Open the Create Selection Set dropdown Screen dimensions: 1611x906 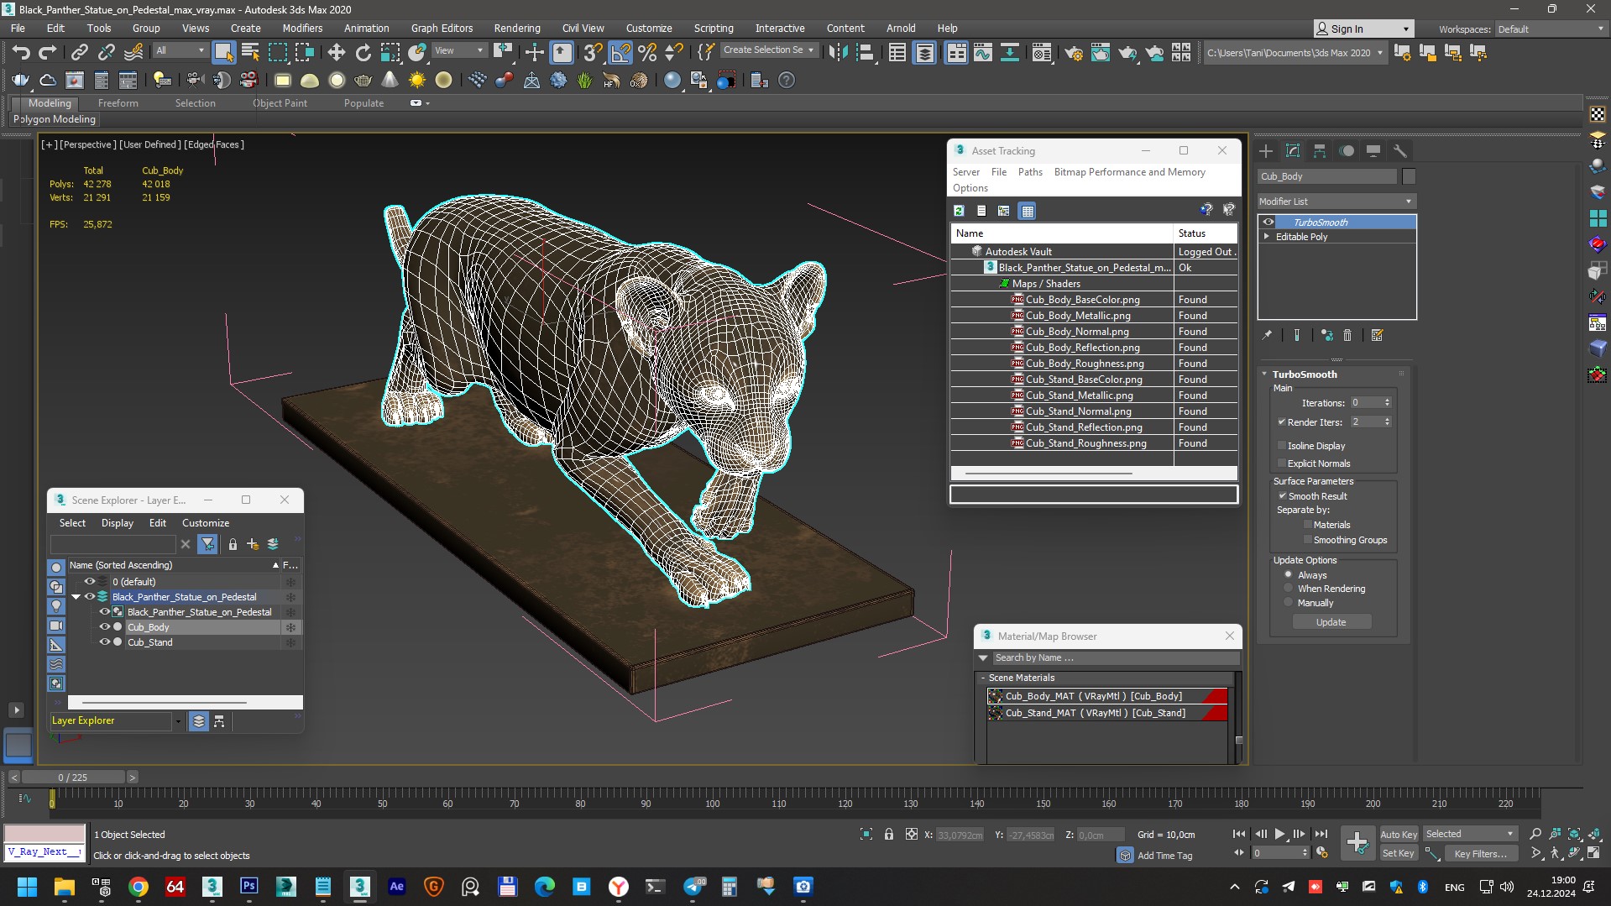(x=769, y=50)
